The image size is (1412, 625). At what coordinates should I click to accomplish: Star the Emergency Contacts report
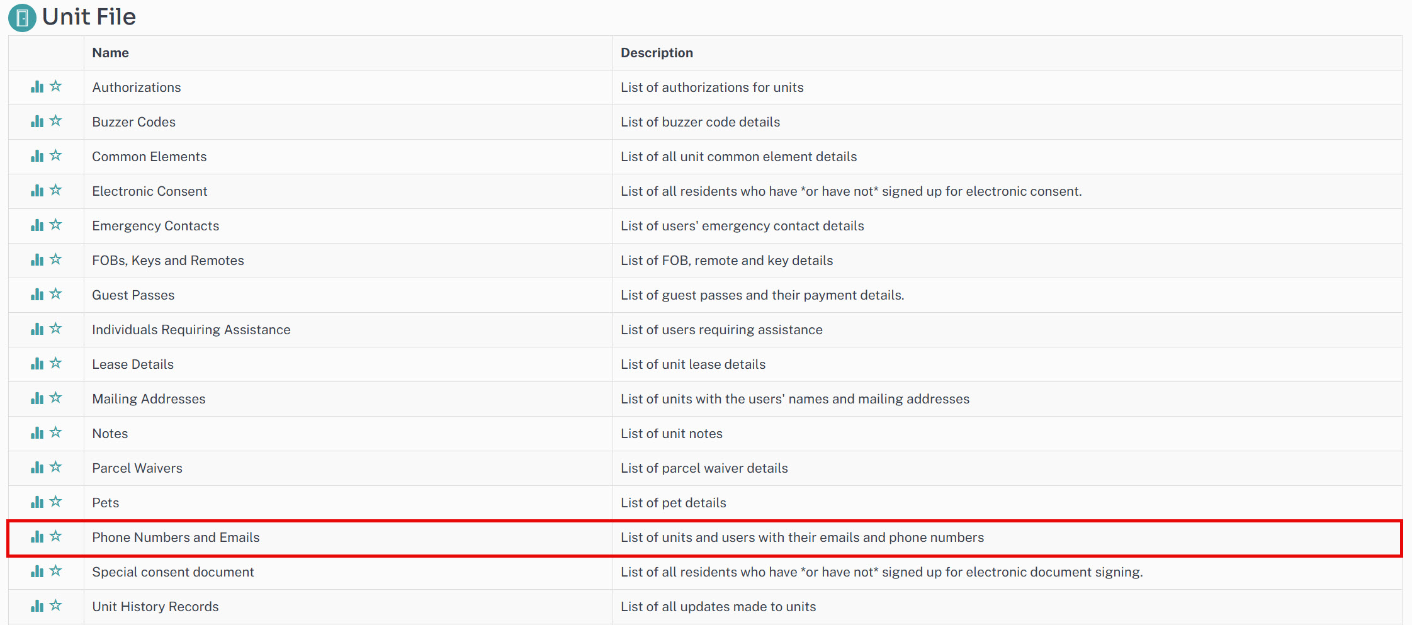(56, 225)
